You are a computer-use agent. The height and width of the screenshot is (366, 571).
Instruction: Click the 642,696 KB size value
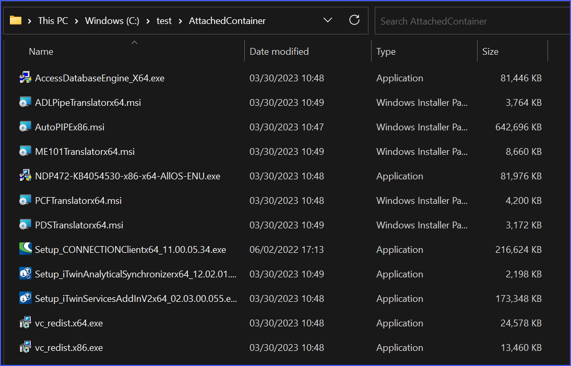(x=518, y=127)
